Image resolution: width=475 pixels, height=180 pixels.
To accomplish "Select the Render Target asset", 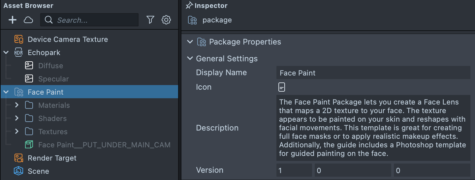I will pyautogui.click(x=52, y=158).
